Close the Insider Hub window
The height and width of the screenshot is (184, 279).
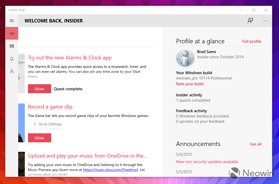[x=266, y=10]
